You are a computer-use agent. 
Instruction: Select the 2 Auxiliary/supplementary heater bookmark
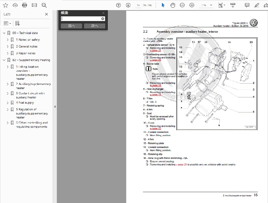33,86
